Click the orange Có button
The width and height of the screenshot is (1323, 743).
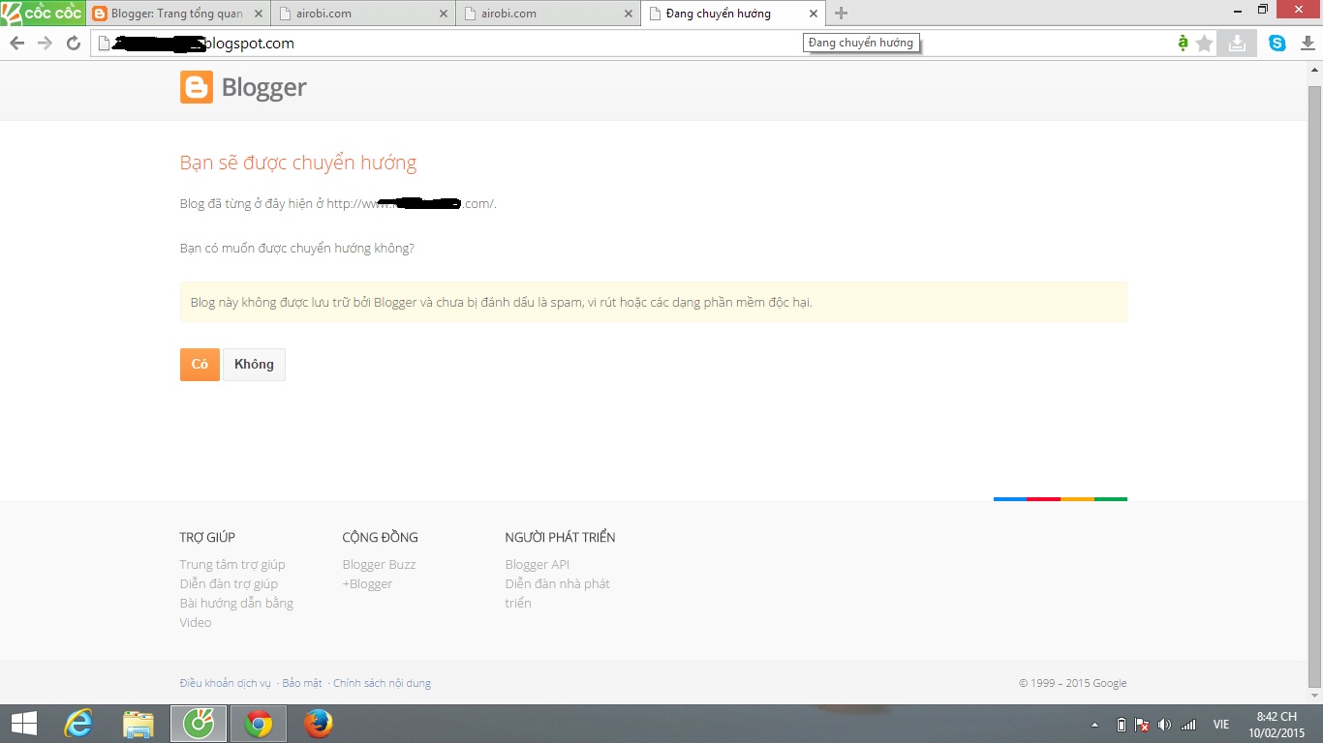coord(200,365)
